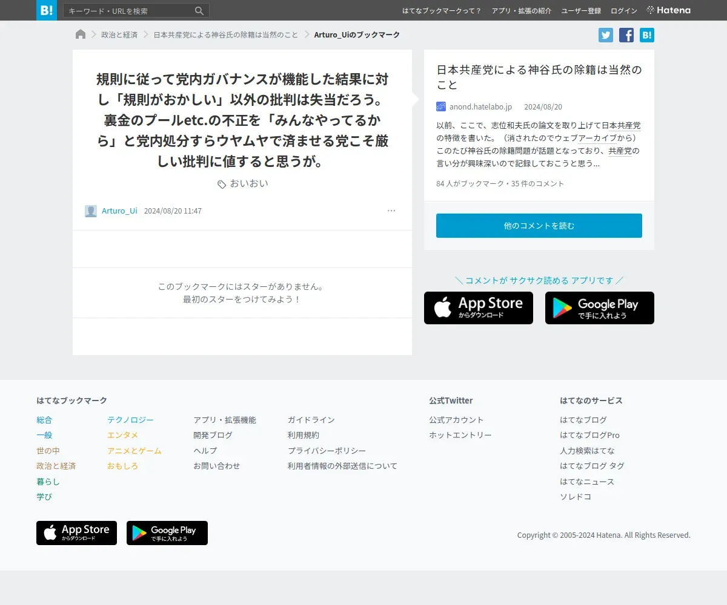Viewport: 727px width, 605px height.
Task: Open footer link お問い合わせ
Action: (x=217, y=466)
